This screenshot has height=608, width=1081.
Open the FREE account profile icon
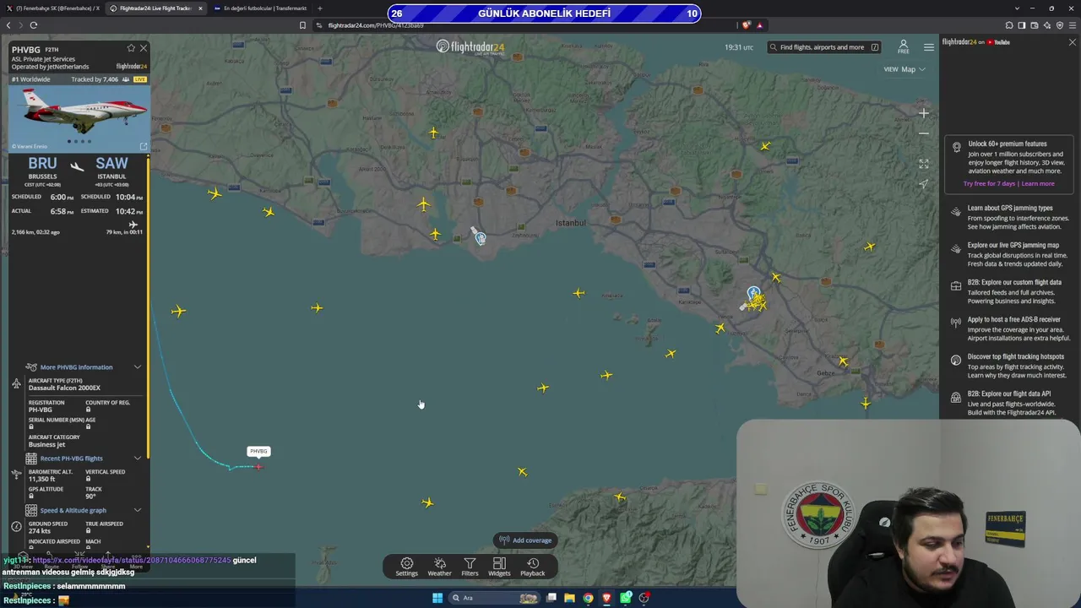[x=904, y=46]
